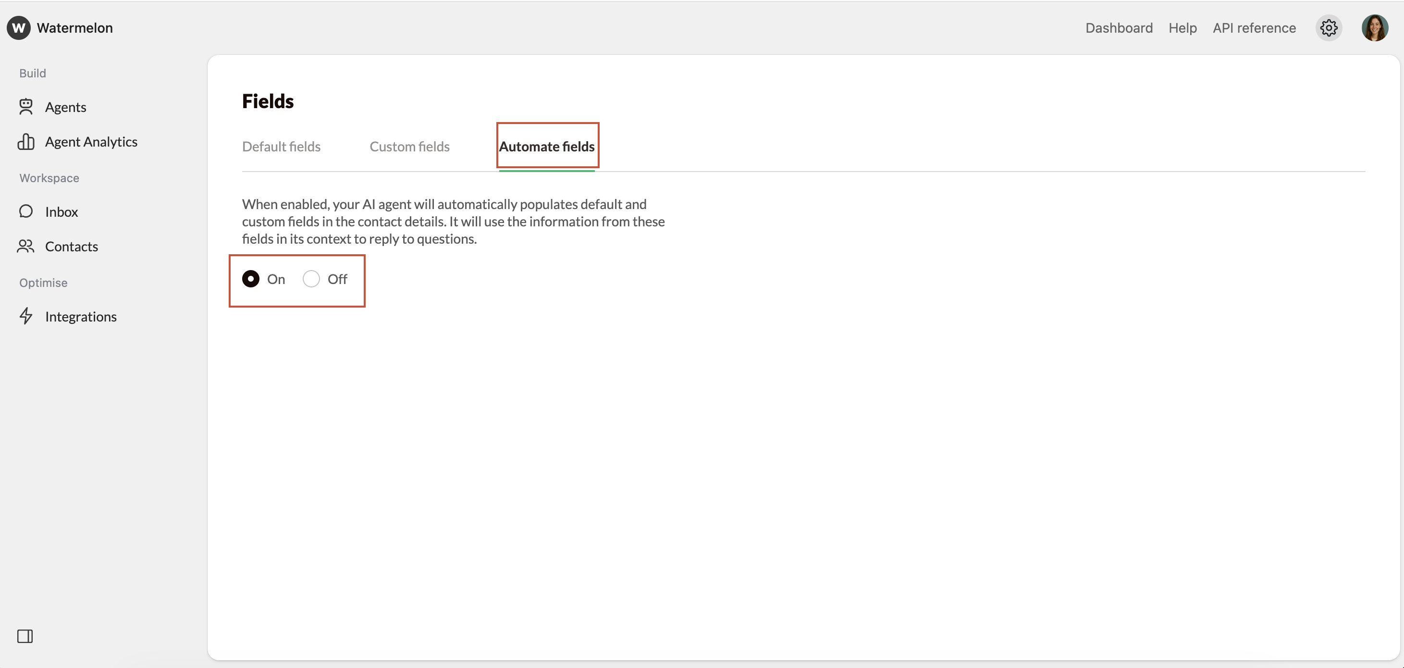Open the user profile avatar
The image size is (1404, 668).
1375,28
